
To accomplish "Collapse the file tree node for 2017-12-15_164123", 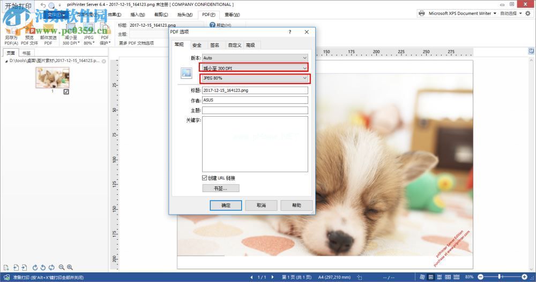I will click(6, 61).
